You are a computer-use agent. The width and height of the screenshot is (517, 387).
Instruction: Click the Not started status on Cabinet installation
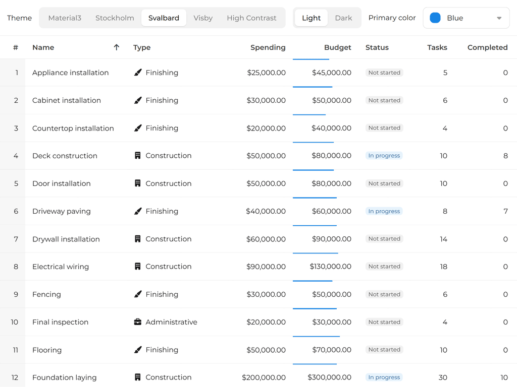(x=384, y=100)
